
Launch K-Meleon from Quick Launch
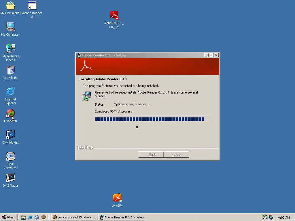[x=44, y=217]
